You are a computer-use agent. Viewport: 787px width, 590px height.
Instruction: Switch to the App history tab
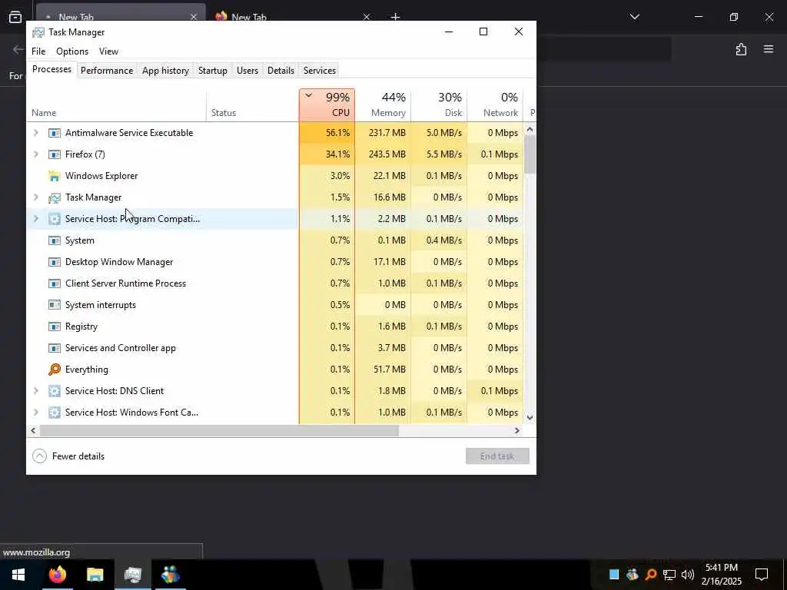click(166, 71)
